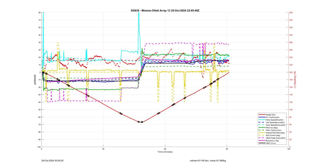The height and width of the screenshot is (165, 319).
Task: Select 'Horiz Speed(buoy,pitch)' legend entry
Action: [x=276, y=125]
